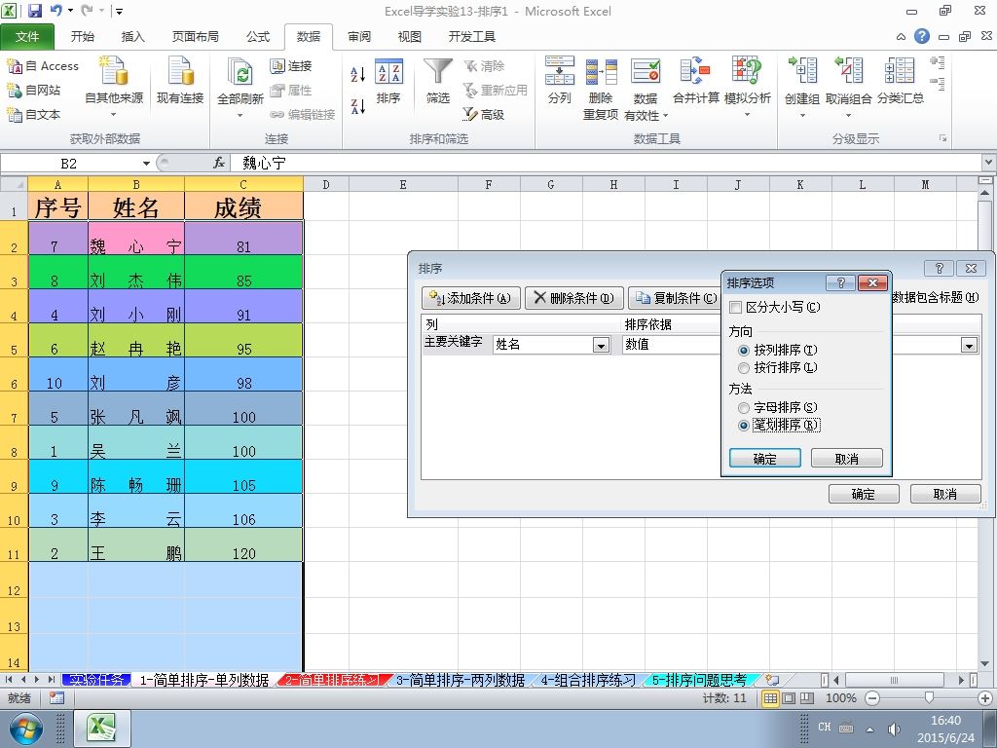Open the File (文件) tab
The height and width of the screenshot is (748, 997).
pyautogui.click(x=26, y=37)
